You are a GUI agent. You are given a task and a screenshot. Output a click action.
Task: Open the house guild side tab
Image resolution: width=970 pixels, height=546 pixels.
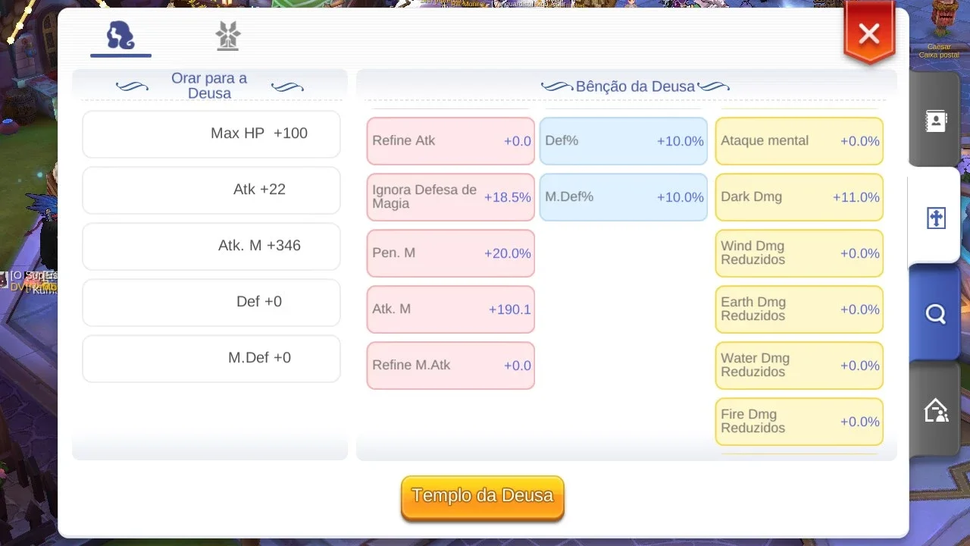pos(936,410)
